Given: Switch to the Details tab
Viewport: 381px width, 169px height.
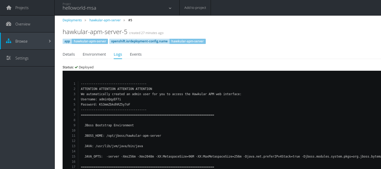Looking at the screenshot, I should [69, 54].
